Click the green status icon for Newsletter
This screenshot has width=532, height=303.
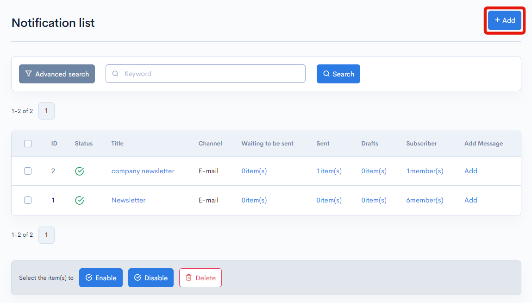point(79,200)
